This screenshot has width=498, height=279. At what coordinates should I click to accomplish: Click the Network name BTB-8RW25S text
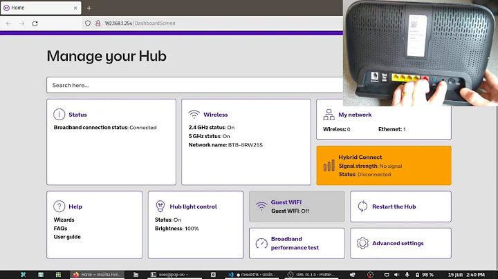(225, 145)
